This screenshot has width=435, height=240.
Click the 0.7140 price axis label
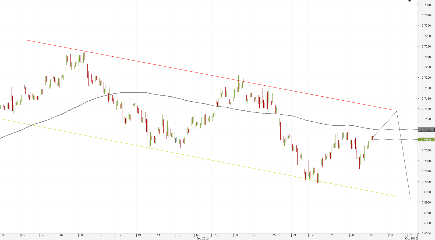click(426, 109)
